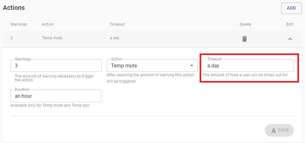Click the Duration helper text about Temp ban

[50, 105]
